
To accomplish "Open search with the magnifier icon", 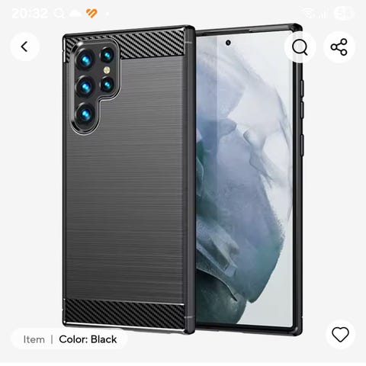I will [300, 47].
